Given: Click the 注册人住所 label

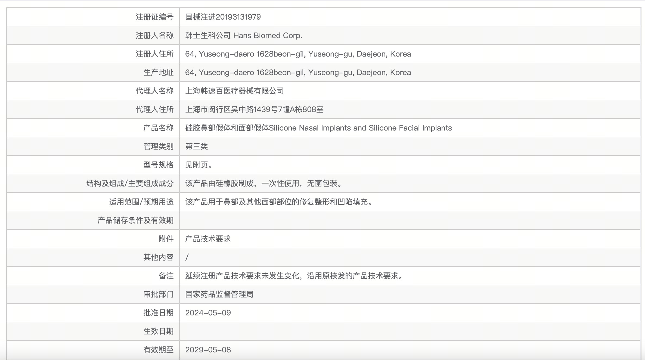Looking at the screenshot, I should 154,54.
